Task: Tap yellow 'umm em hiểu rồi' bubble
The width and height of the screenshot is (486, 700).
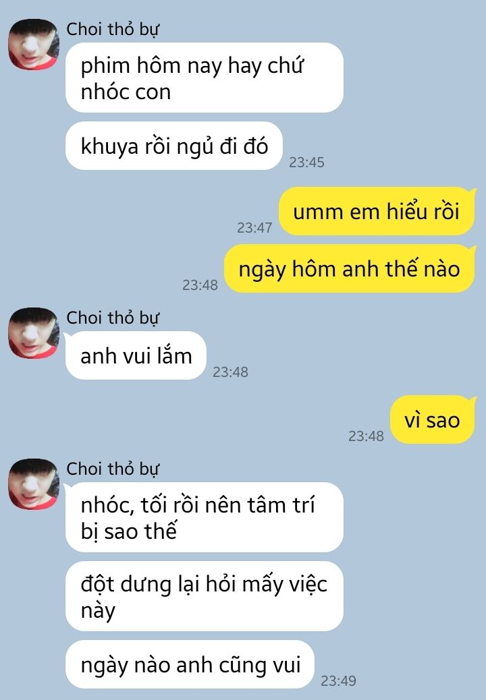Action: pos(377,211)
